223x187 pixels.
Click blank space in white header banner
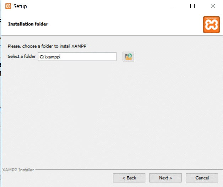[124, 24]
